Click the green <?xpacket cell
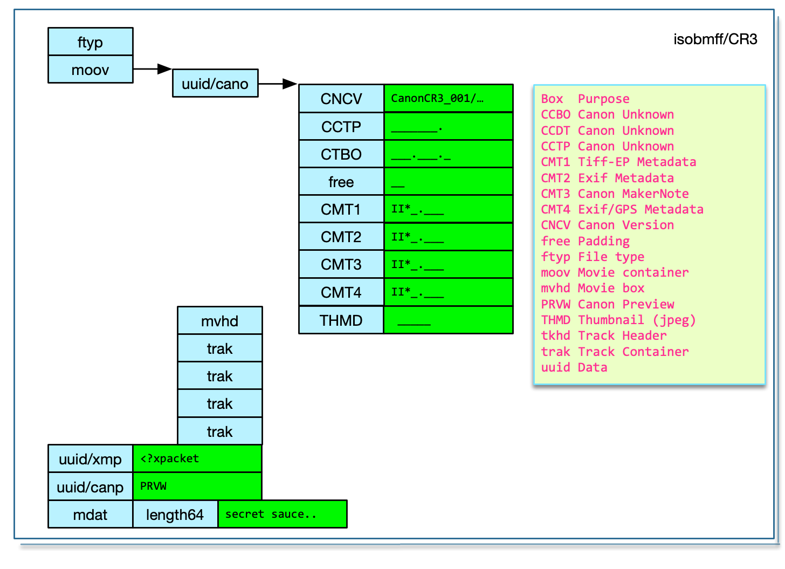785x569 pixels. click(197, 459)
